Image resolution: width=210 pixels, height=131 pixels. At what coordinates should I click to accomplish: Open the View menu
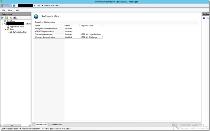tap(10, 10)
